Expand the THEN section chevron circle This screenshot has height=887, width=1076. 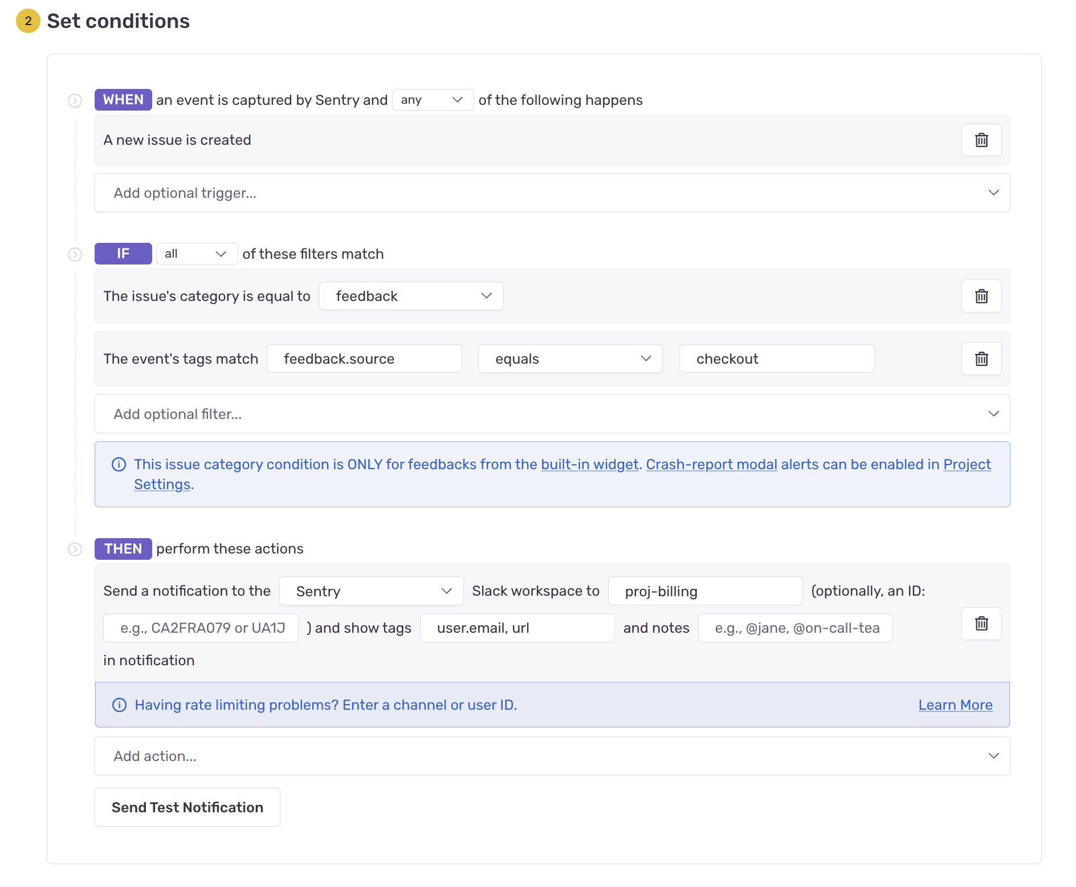75,549
